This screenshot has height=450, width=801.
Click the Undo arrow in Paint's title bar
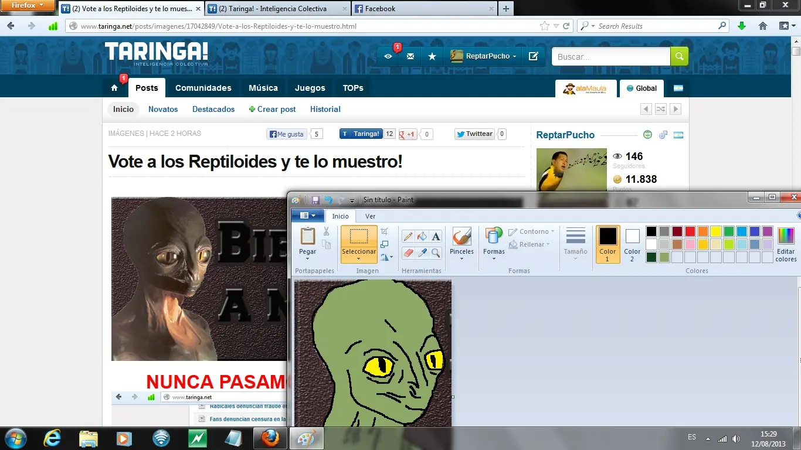click(328, 200)
